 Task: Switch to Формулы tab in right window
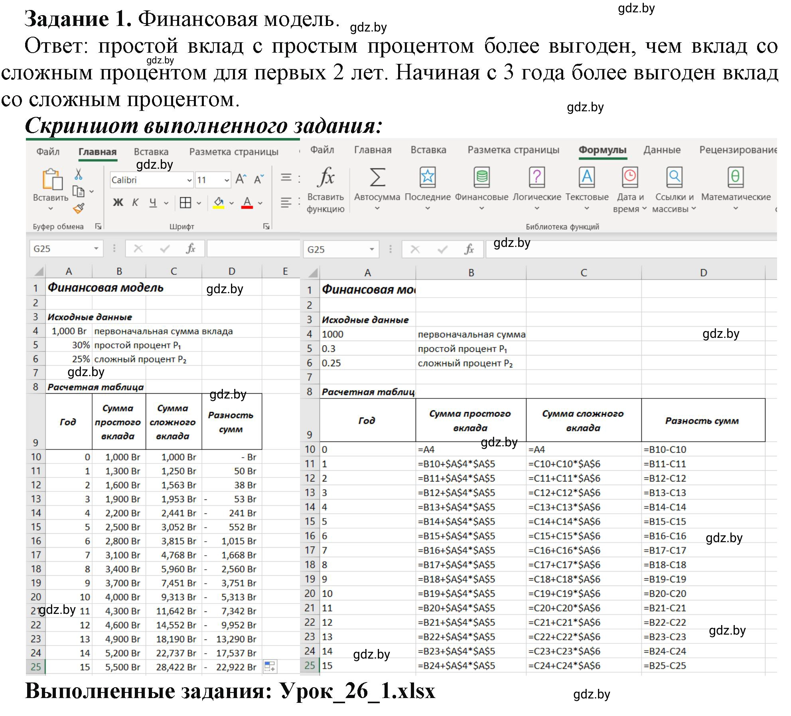[602, 150]
